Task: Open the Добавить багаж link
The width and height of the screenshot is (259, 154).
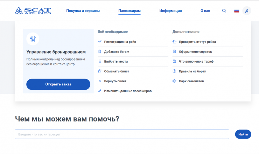Action: [x=117, y=52]
